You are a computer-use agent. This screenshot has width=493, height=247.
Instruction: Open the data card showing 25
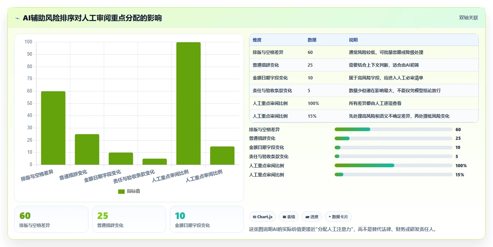coord(129,219)
